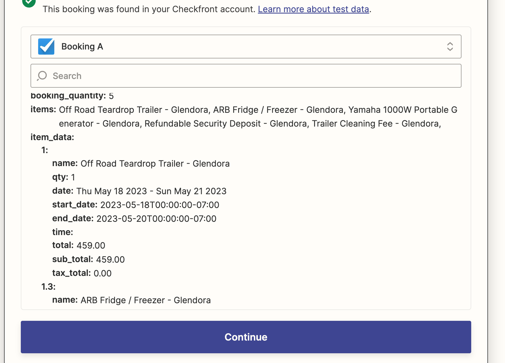
Task: Click the item_data field label
Action: pyautogui.click(x=52, y=137)
